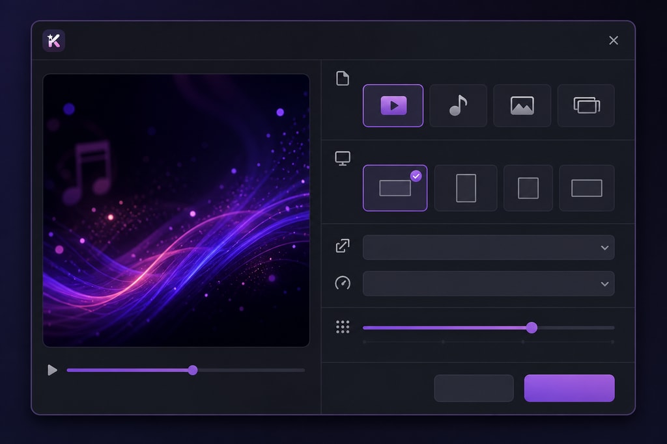This screenshot has width=667, height=444.
Task: Click the speedometer gauge icon
Action: [x=343, y=283]
